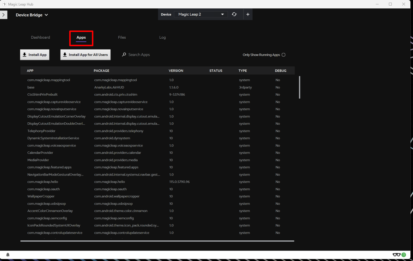Open the Files tab
This screenshot has height=261, width=413.
point(122,37)
